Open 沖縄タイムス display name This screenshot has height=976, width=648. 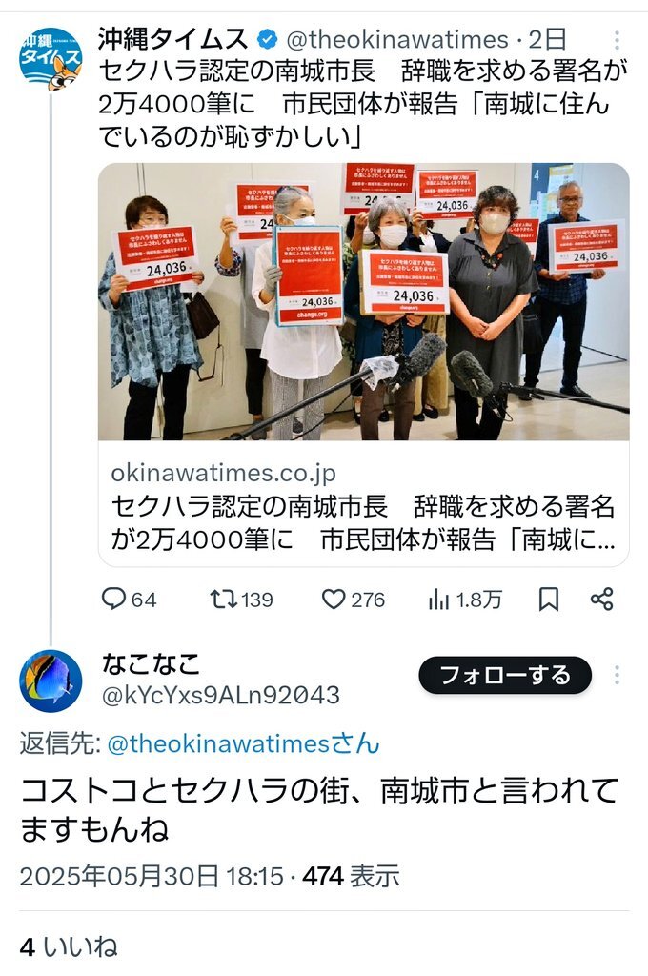[x=172, y=39]
